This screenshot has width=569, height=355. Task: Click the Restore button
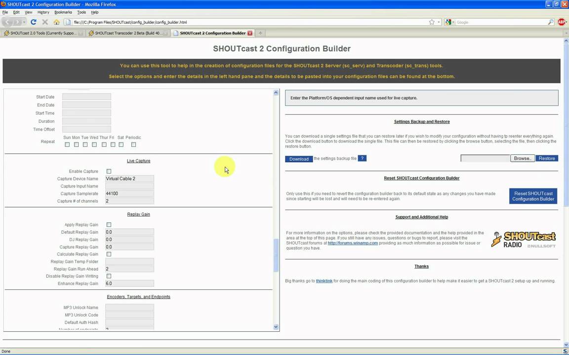coord(546,158)
